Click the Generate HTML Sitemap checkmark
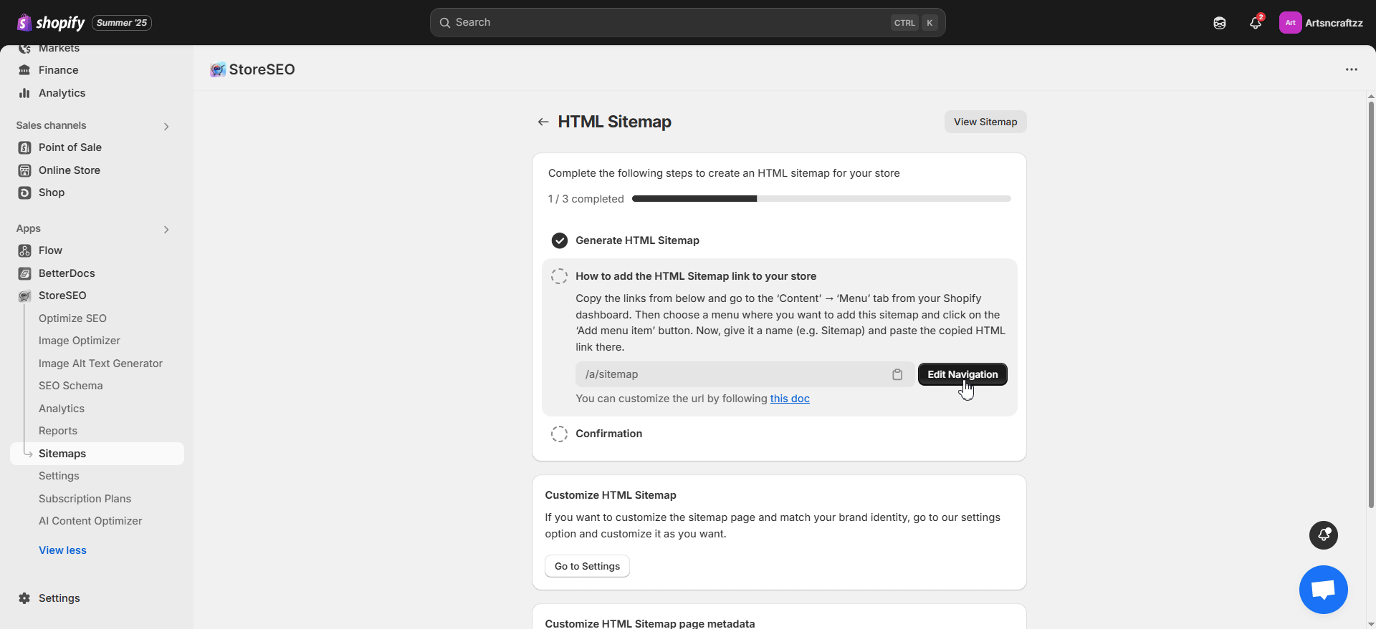Viewport: 1376px width, 629px height. tap(560, 240)
